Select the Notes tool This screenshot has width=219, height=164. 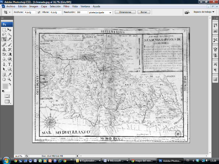click(4, 75)
